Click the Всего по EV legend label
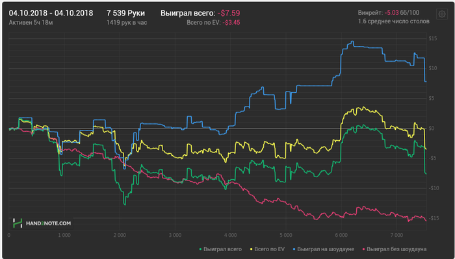This screenshot has height=259, width=455. coord(270,249)
